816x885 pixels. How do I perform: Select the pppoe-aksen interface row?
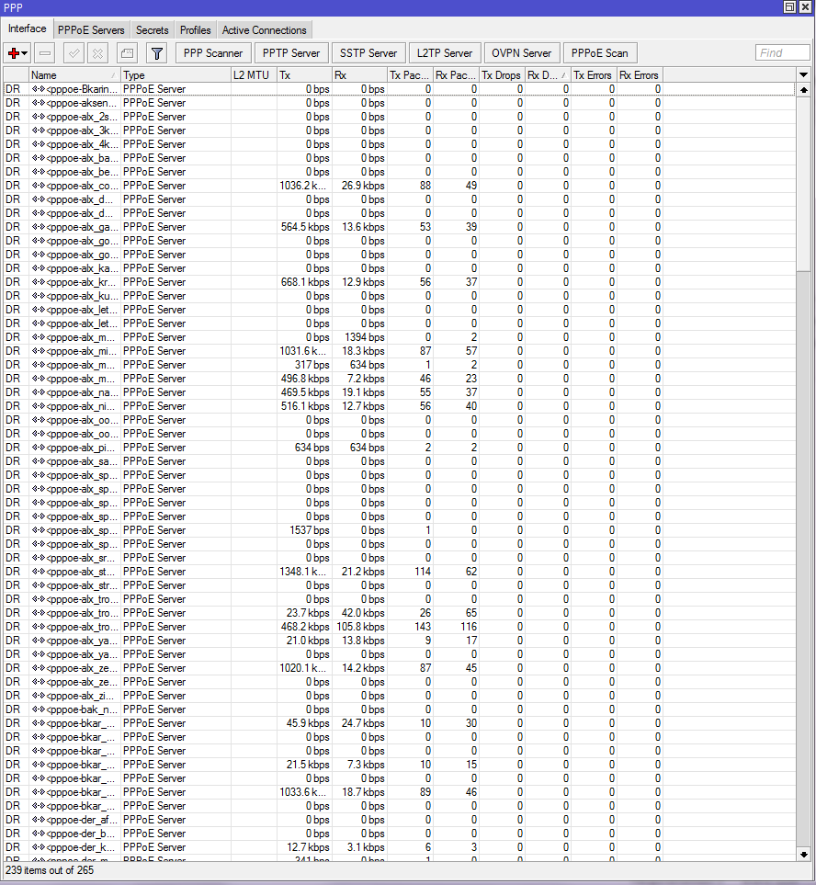(400, 103)
